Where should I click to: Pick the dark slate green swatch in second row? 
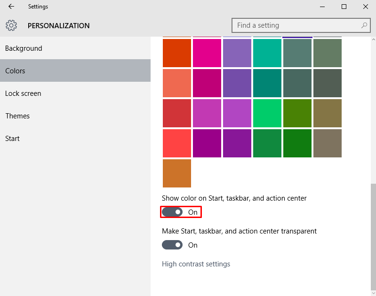tap(297, 83)
